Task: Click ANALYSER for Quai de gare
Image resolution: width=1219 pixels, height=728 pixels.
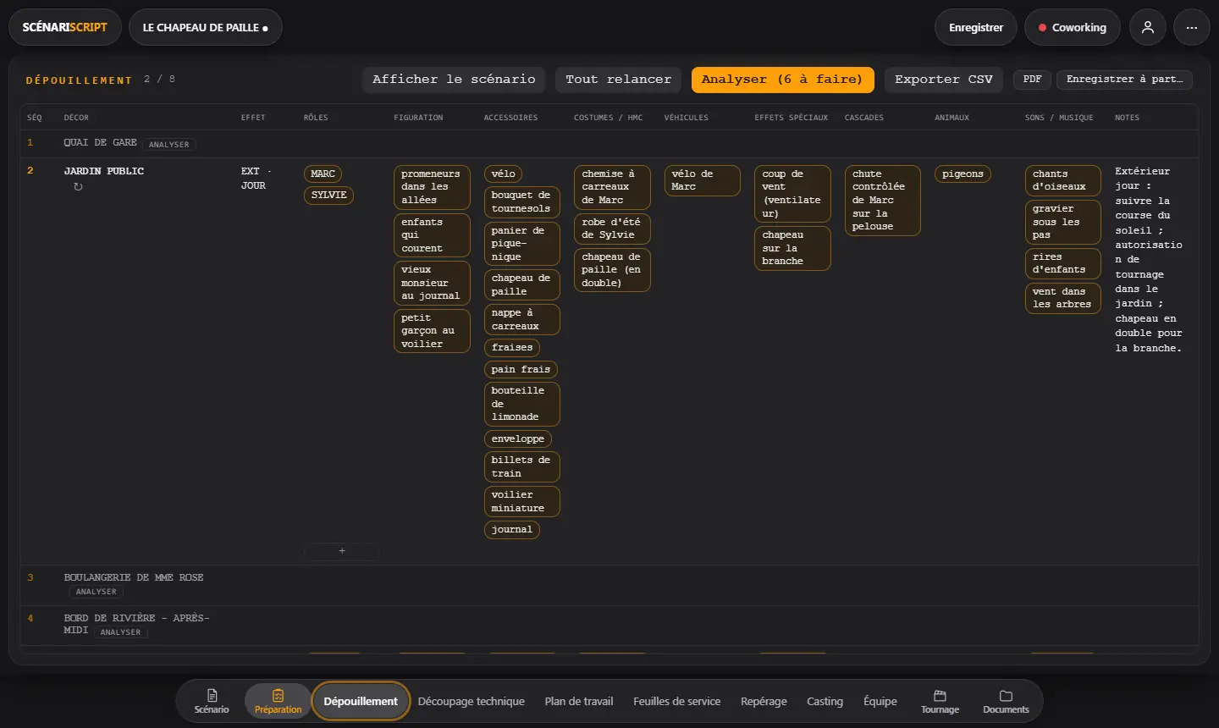Action: click(169, 145)
